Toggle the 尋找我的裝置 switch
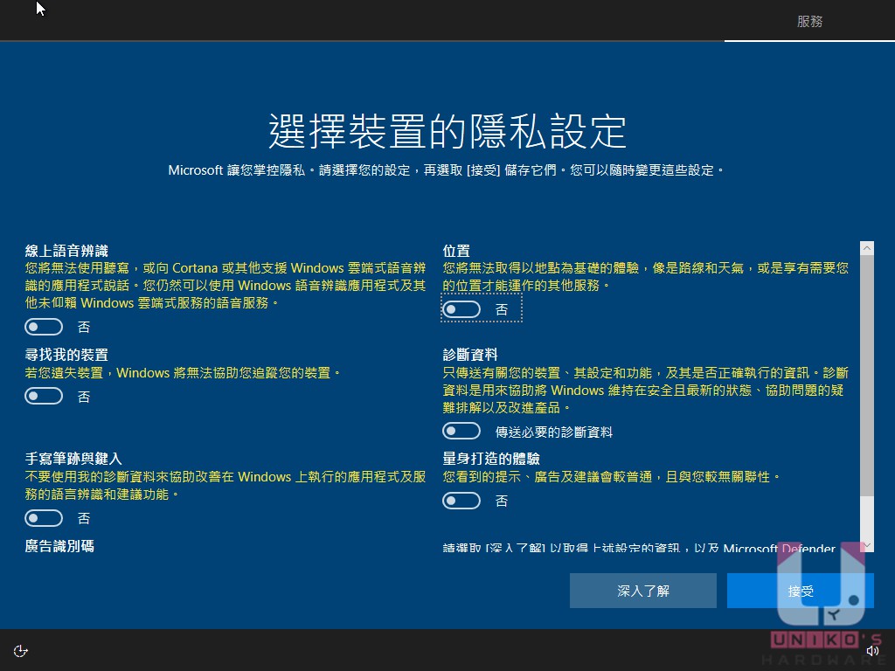The width and height of the screenshot is (895, 671). 44,396
